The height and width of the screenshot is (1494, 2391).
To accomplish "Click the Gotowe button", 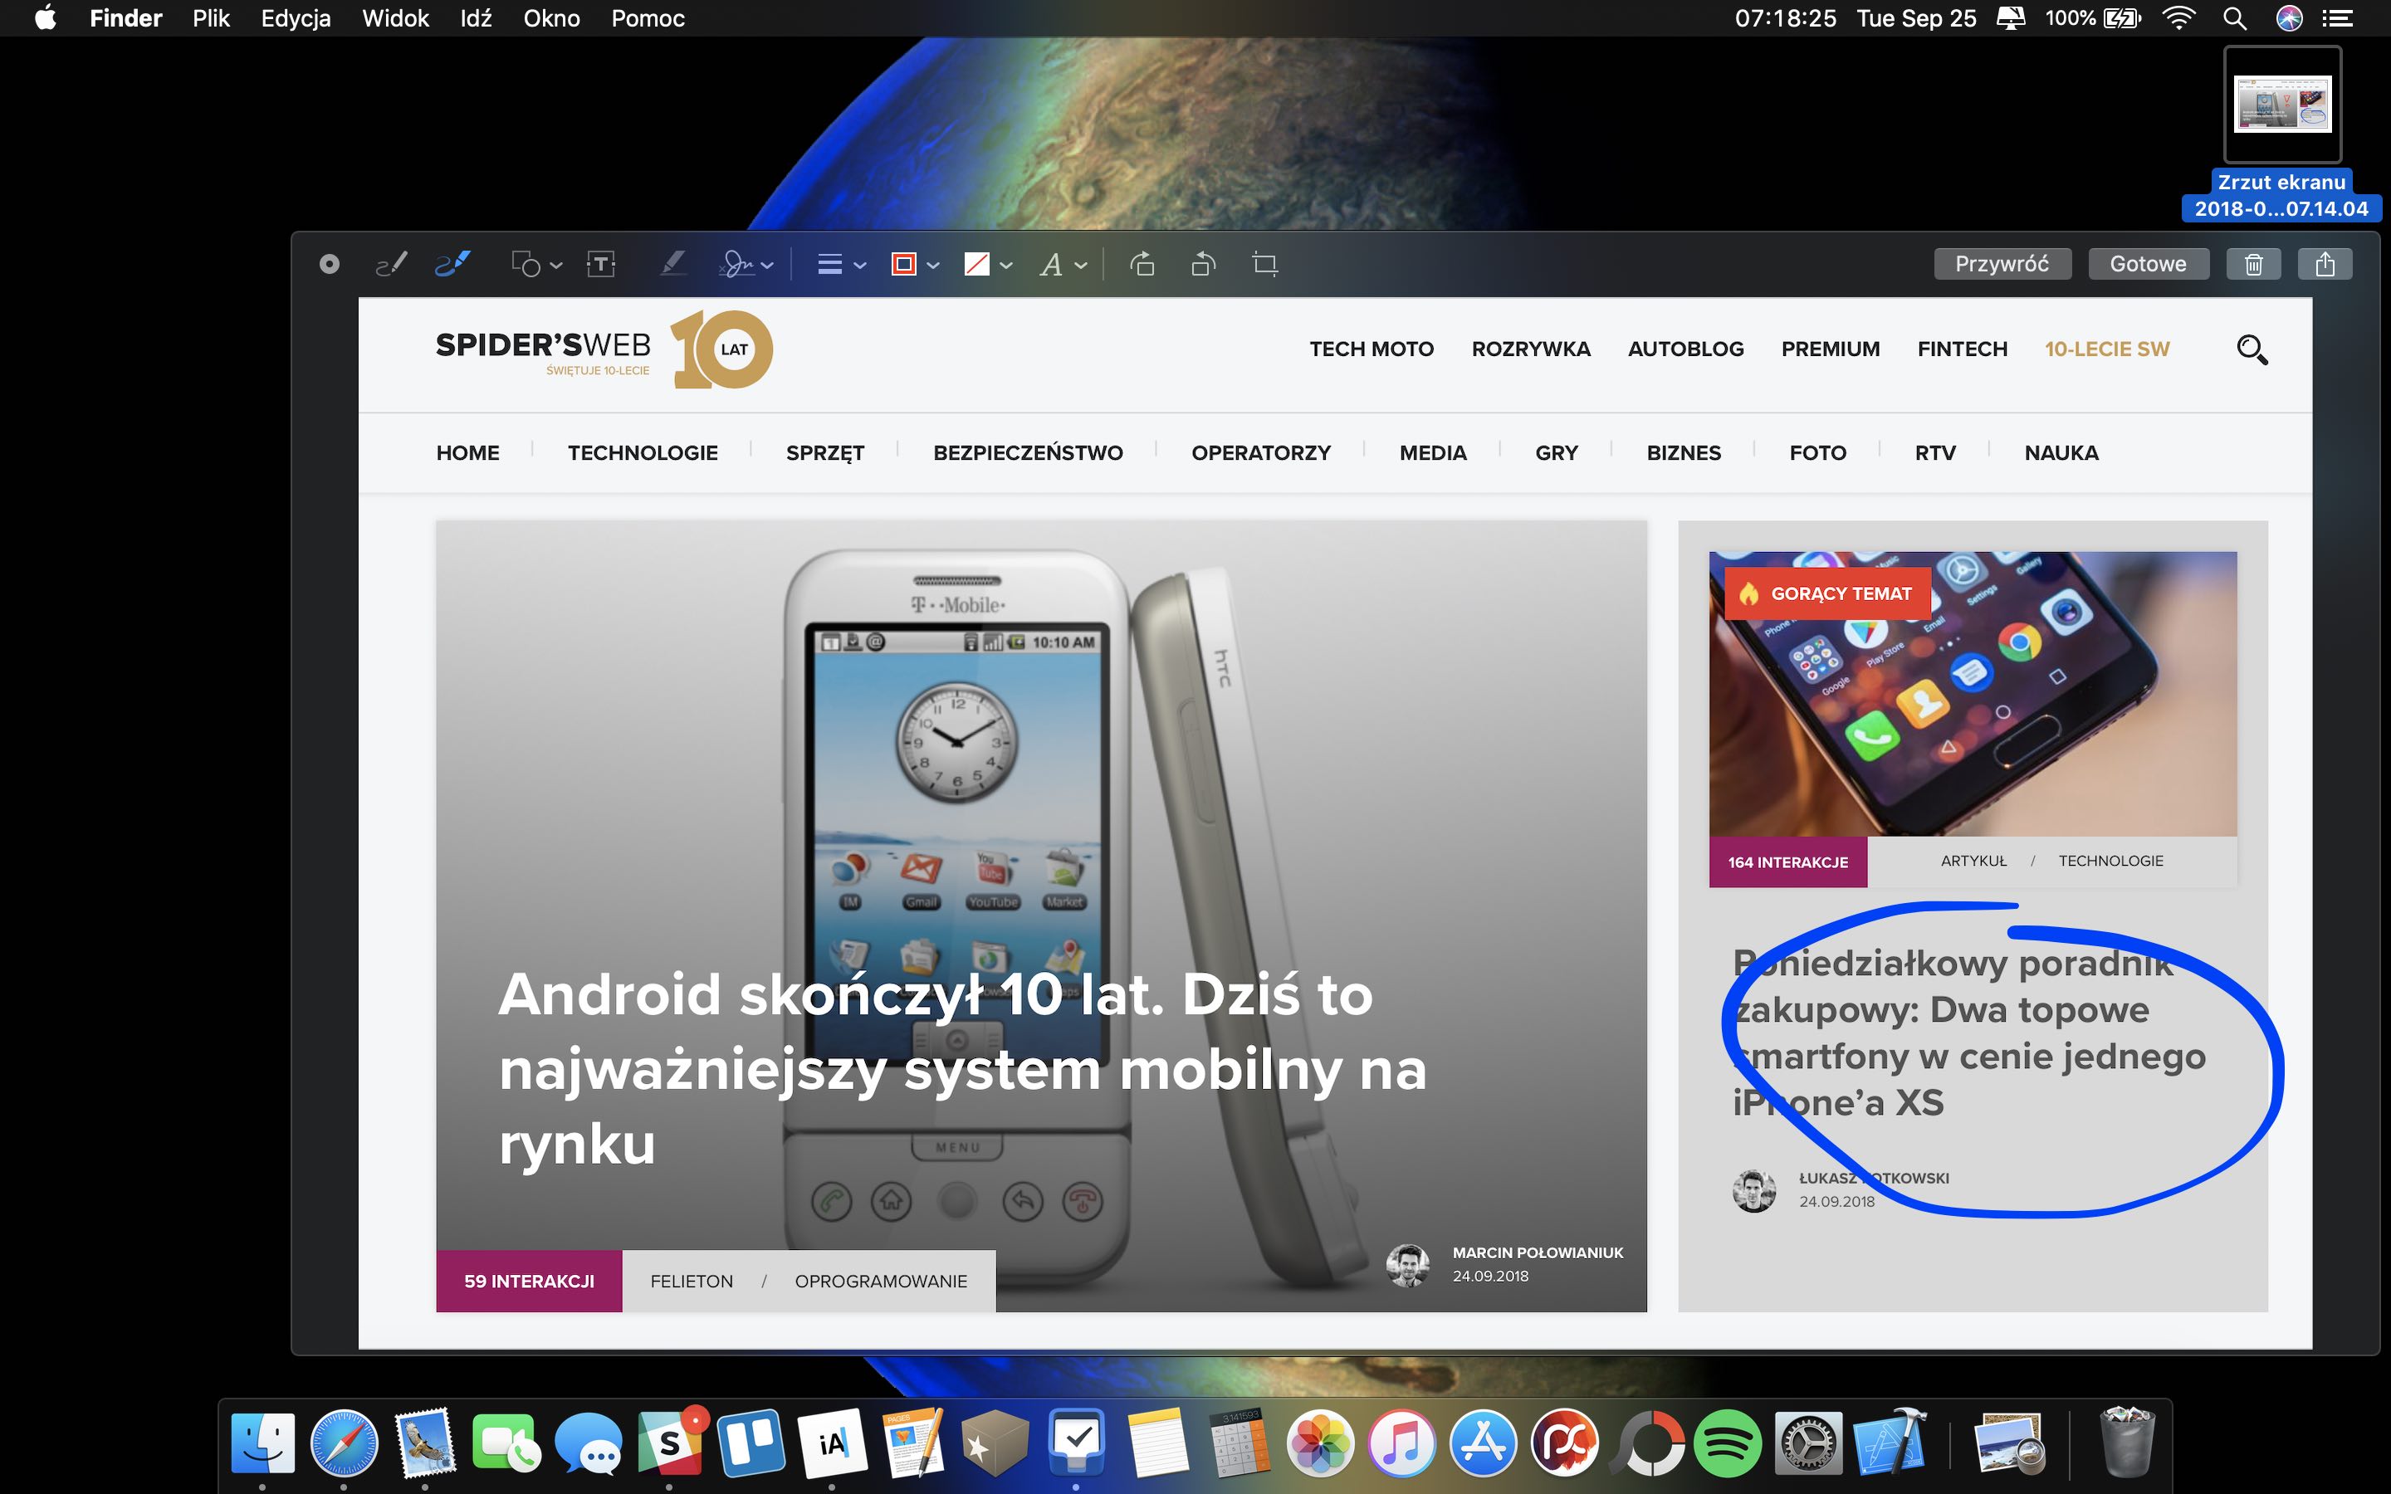I will tap(2148, 264).
